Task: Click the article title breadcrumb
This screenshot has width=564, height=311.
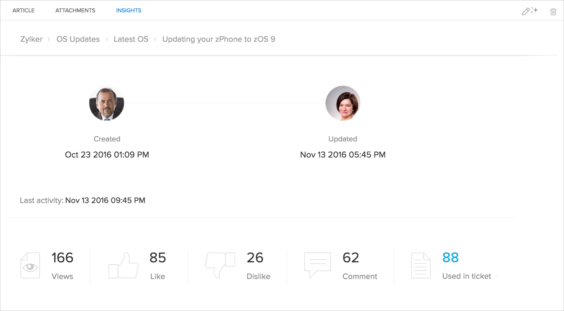Action: click(219, 39)
